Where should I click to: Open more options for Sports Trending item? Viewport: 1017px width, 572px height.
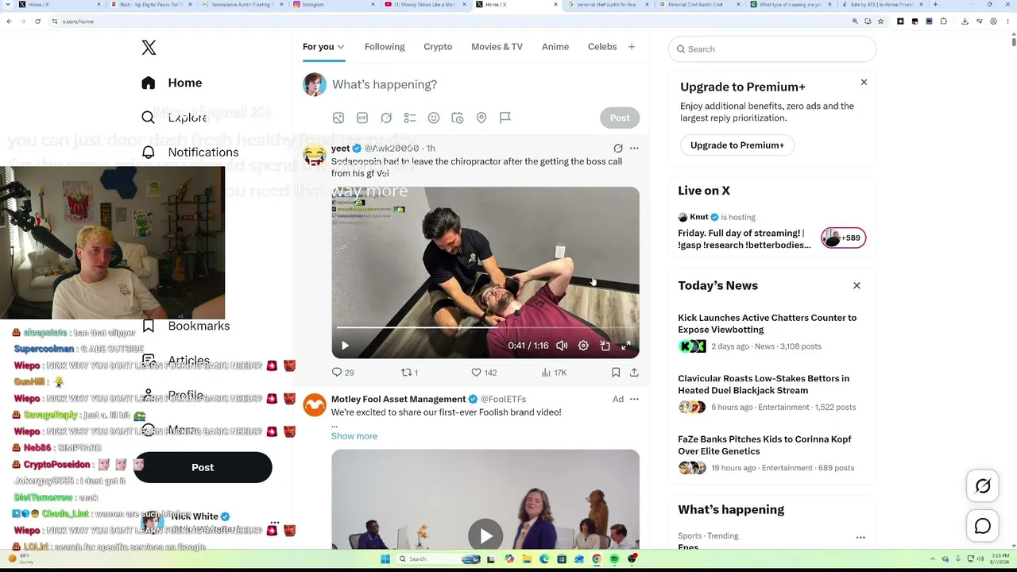pos(860,538)
